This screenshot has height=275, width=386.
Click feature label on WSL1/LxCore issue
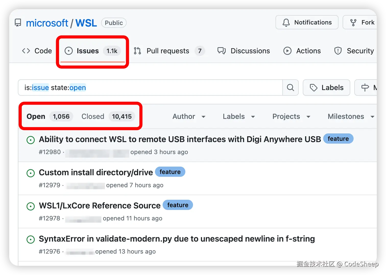tap(178, 205)
